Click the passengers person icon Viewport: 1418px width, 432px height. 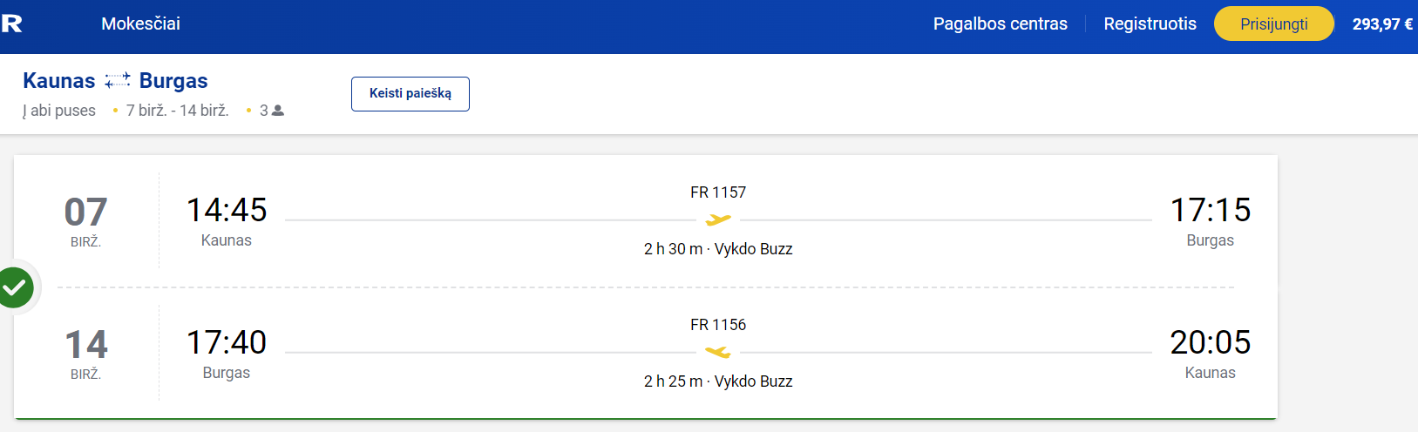coord(278,111)
